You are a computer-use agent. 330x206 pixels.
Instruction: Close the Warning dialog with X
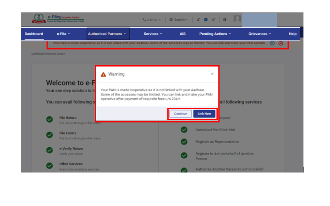[212, 73]
